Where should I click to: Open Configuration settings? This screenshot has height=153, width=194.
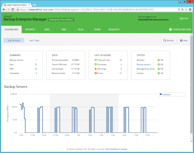180,30
